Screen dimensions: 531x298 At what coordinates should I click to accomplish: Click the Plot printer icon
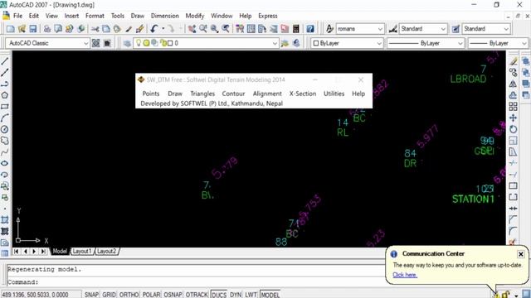(47, 29)
